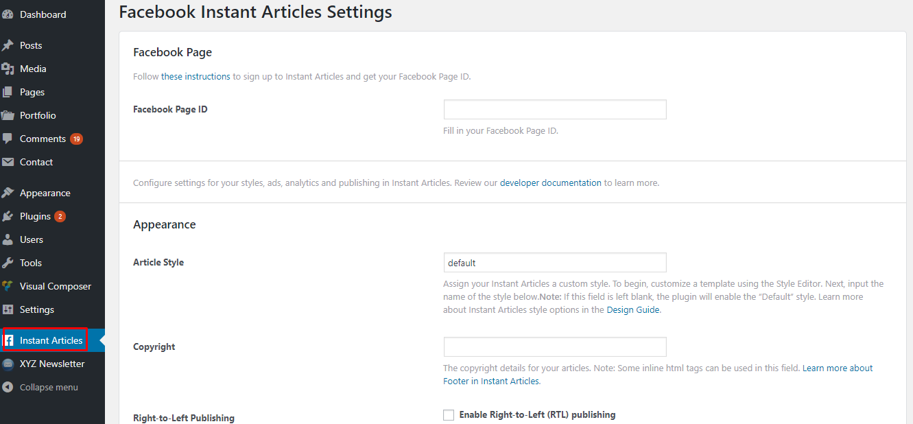
Task: Click the Comments speech bubble icon
Action: (x=8, y=139)
